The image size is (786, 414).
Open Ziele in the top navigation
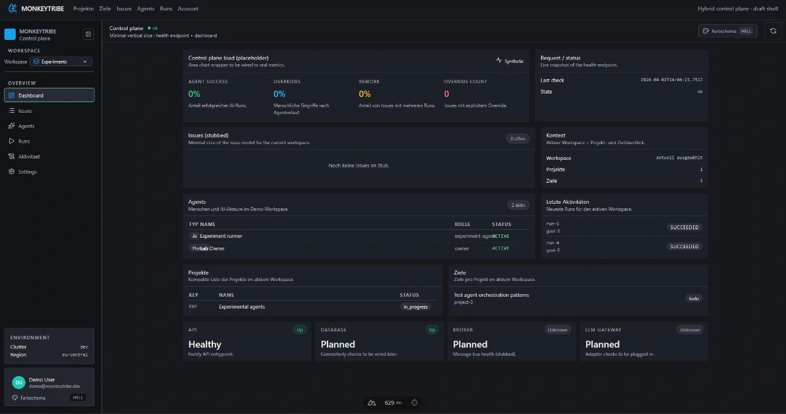tap(105, 9)
